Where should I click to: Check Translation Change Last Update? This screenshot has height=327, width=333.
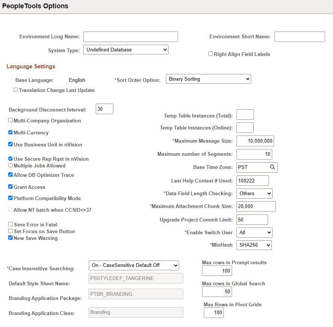coord(15,89)
